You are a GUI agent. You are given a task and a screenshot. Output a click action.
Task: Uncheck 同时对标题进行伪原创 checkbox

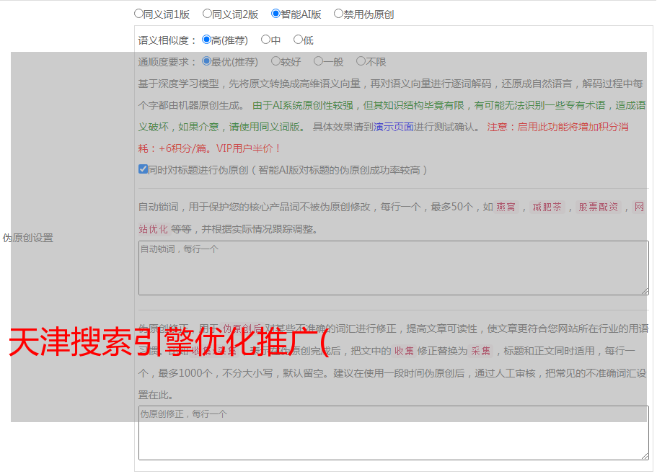point(144,170)
